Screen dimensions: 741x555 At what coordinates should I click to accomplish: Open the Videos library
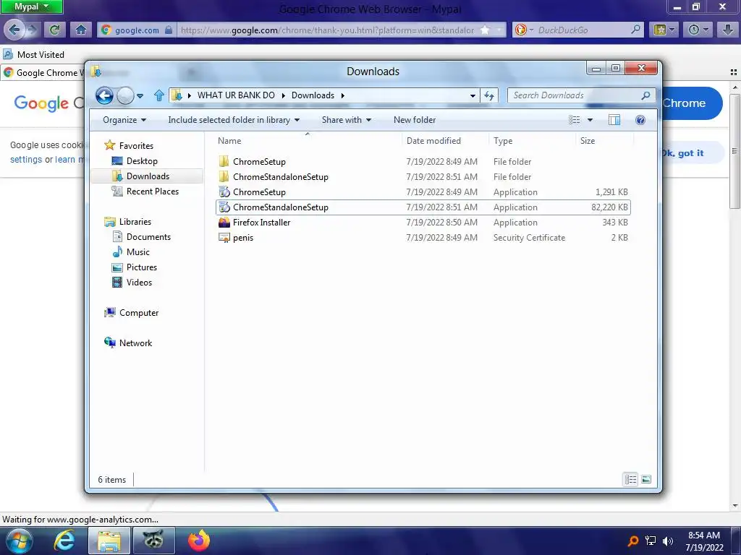point(139,283)
